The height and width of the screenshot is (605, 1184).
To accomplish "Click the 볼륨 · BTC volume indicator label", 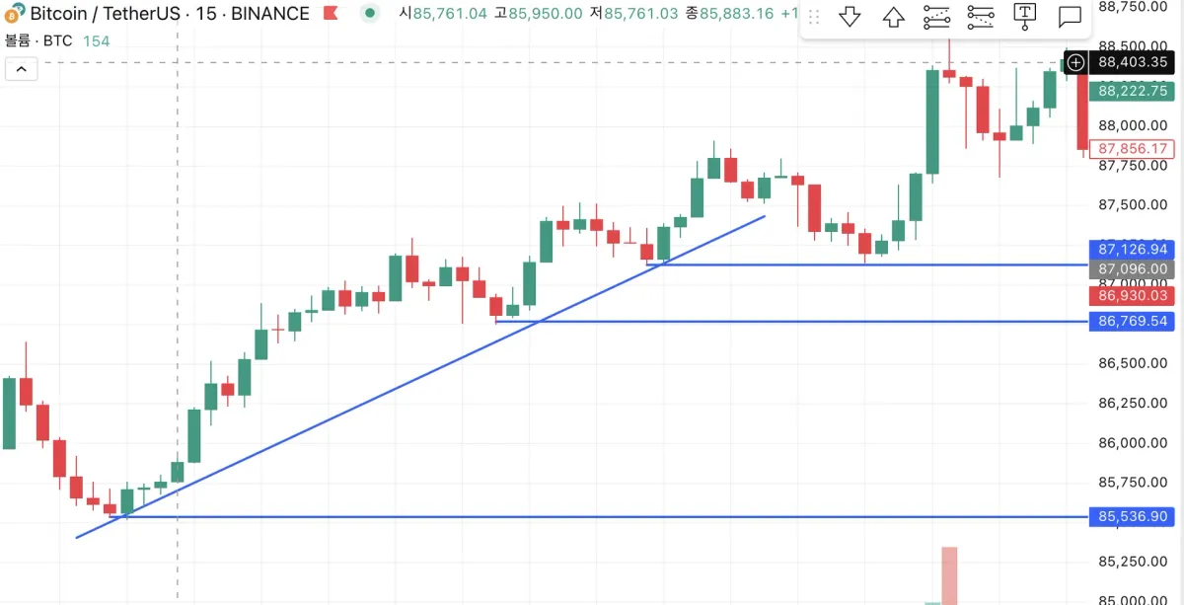I will [x=38, y=41].
